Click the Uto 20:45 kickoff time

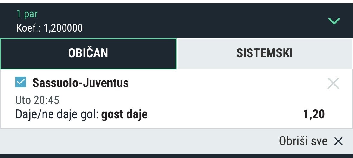click(x=37, y=100)
